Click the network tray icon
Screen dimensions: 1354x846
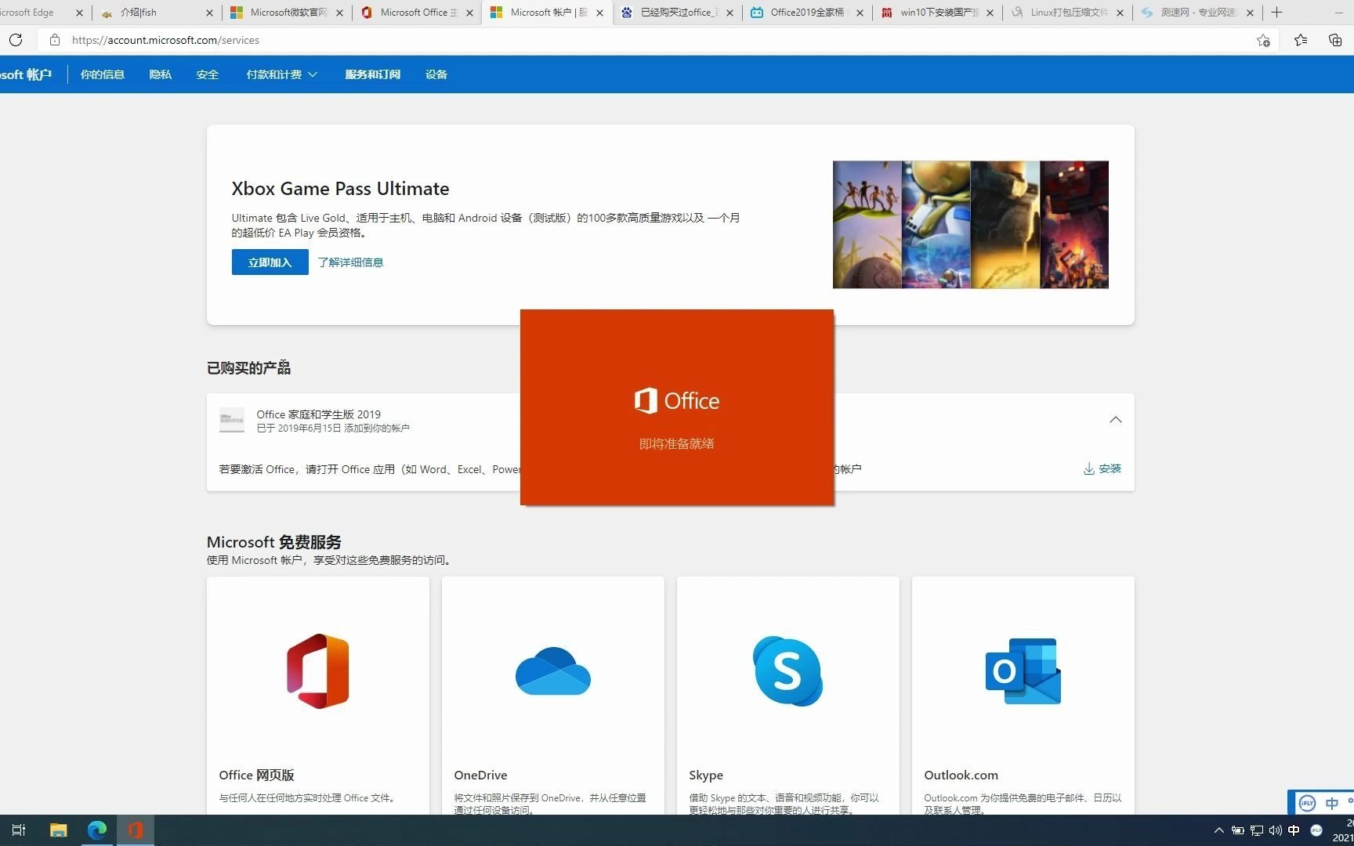point(1256,830)
